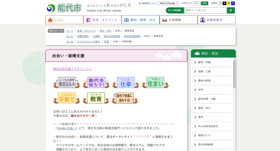The image size is (280, 151).
Task: Open 農林水産業 sidebar item
Action: point(212,81)
